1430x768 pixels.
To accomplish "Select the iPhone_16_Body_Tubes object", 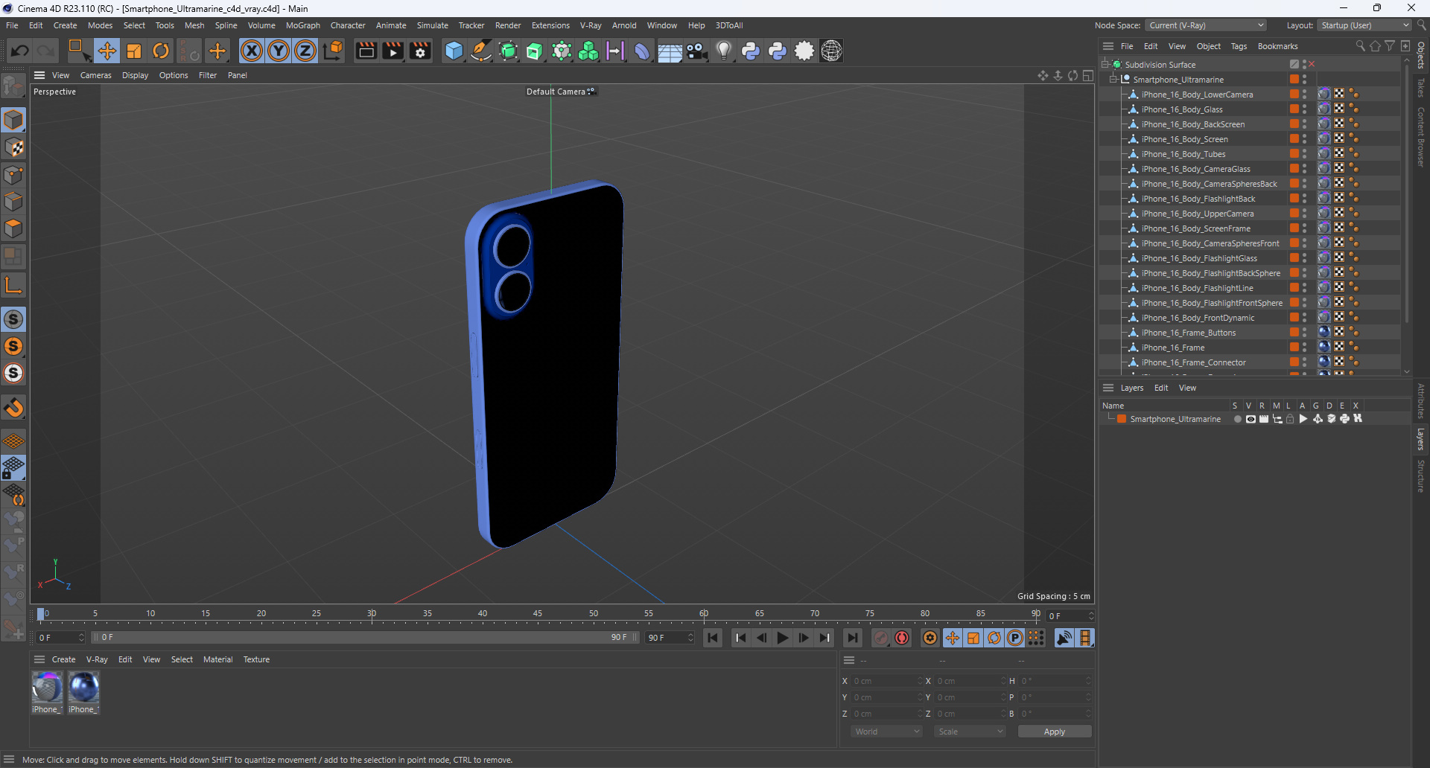I will [1183, 154].
